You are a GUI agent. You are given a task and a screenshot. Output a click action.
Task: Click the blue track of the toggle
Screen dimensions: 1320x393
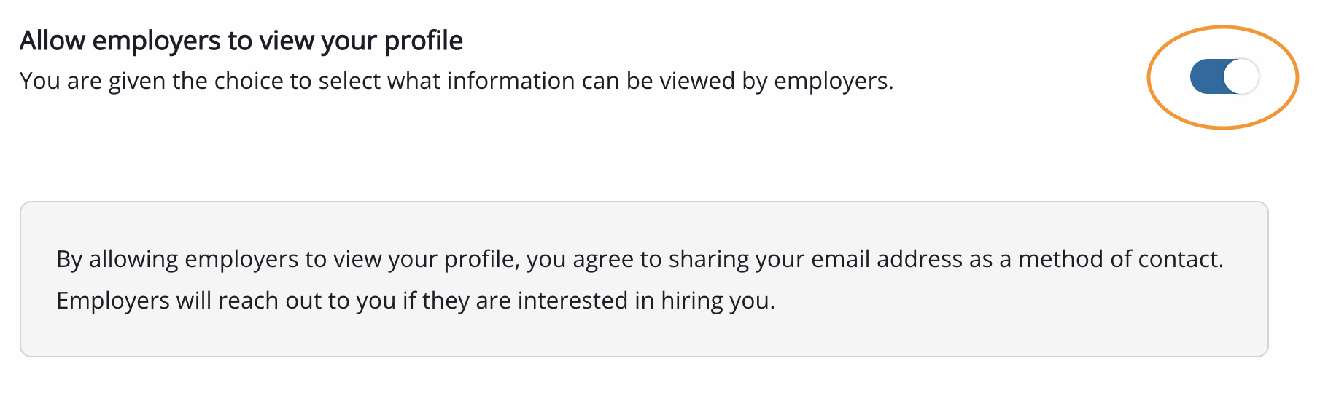pos(1206,76)
